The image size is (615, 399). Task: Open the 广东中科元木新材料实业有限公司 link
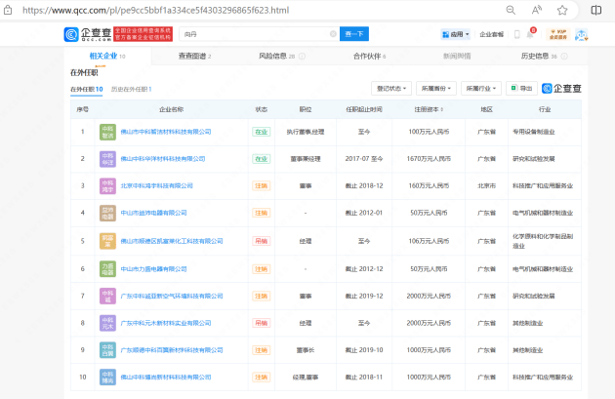(x=166, y=323)
